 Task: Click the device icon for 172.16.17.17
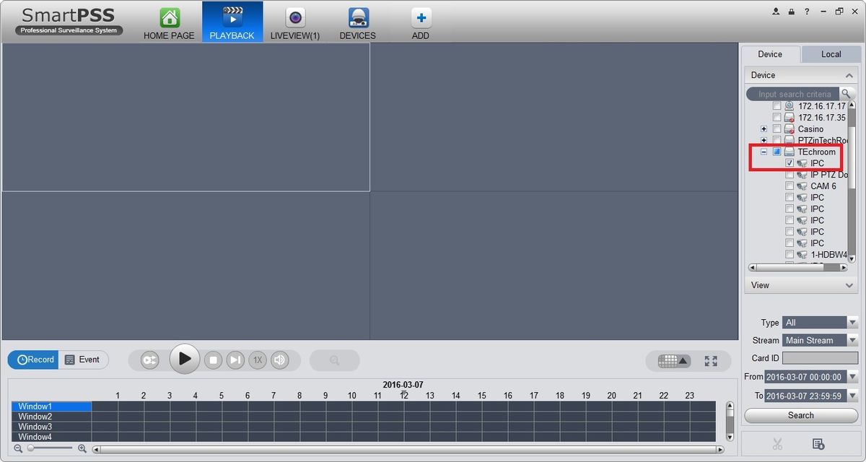coord(790,105)
